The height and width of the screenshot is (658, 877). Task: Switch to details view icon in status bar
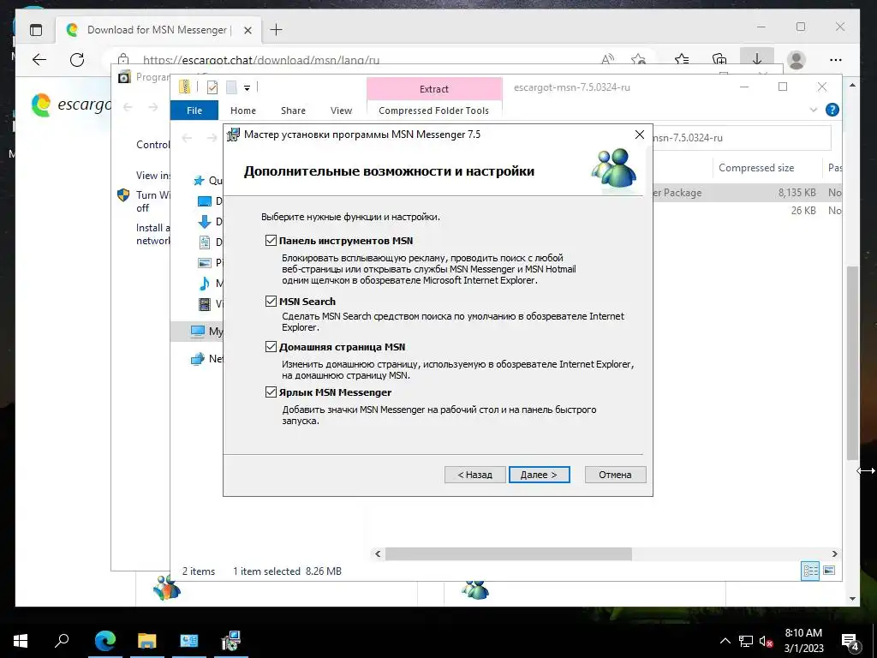click(810, 571)
